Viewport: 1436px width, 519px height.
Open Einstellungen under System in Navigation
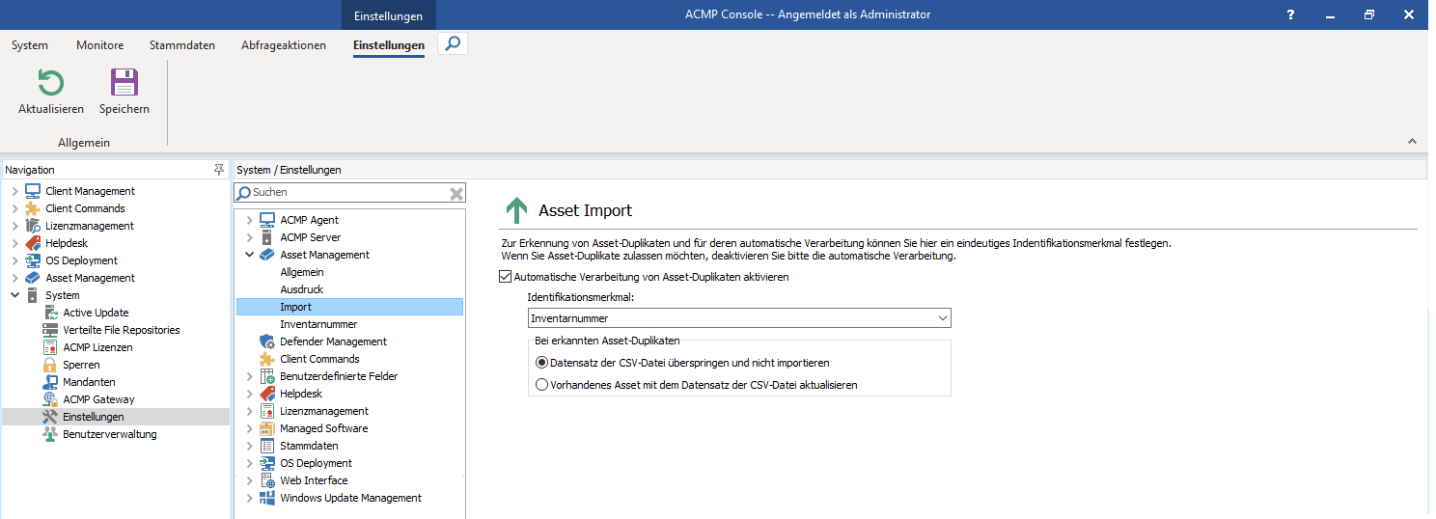pyautogui.click(x=94, y=417)
